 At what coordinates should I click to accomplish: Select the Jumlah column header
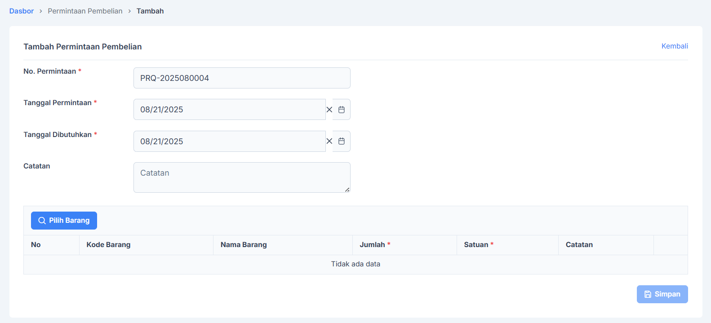(x=372, y=245)
